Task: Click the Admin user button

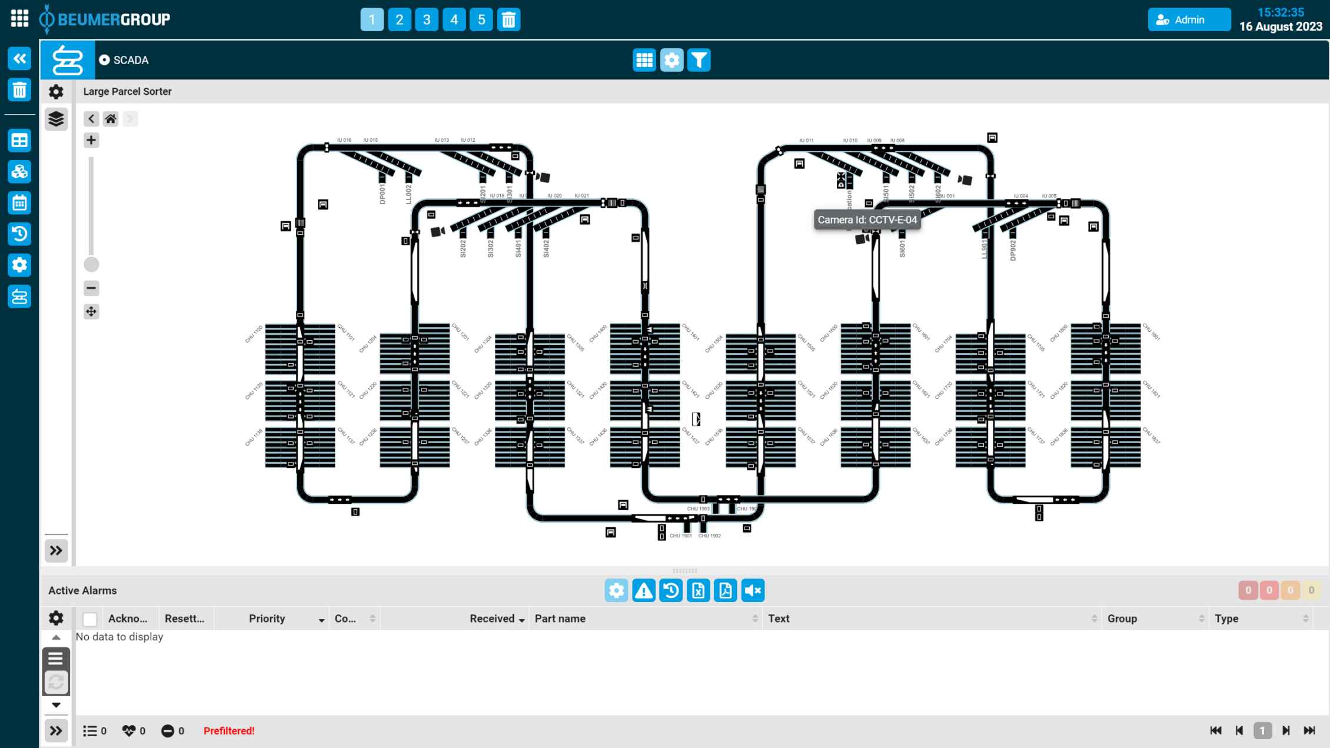Action: point(1188,19)
